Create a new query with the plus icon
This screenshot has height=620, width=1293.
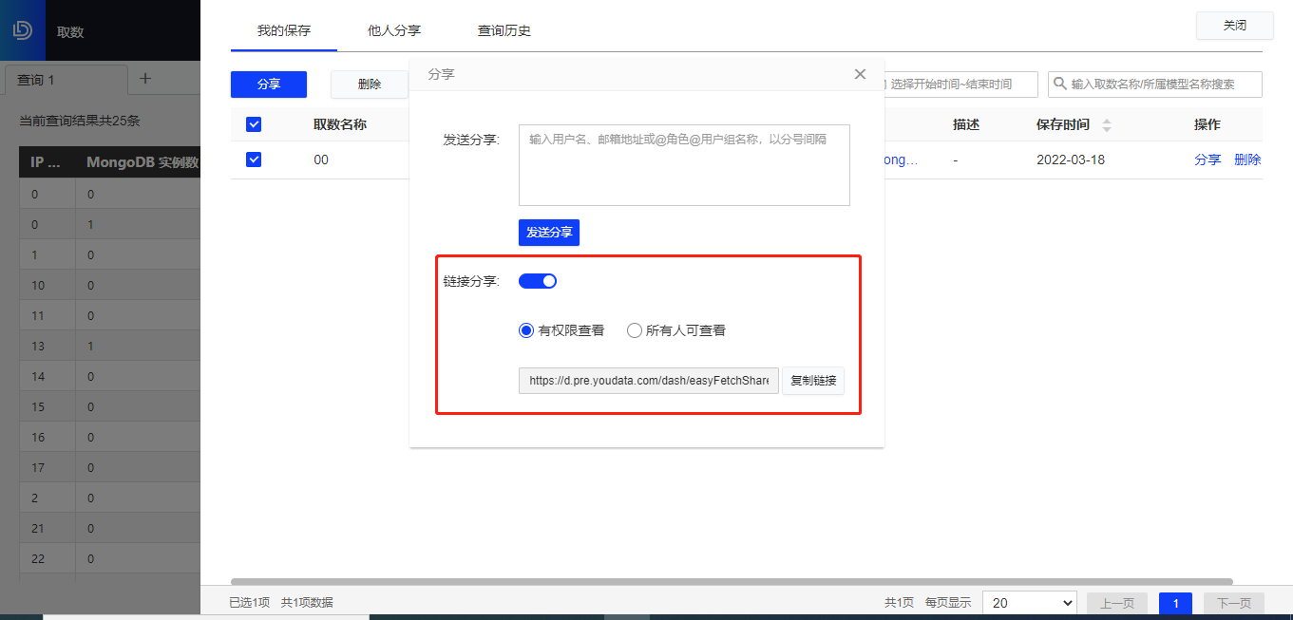coord(144,80)
